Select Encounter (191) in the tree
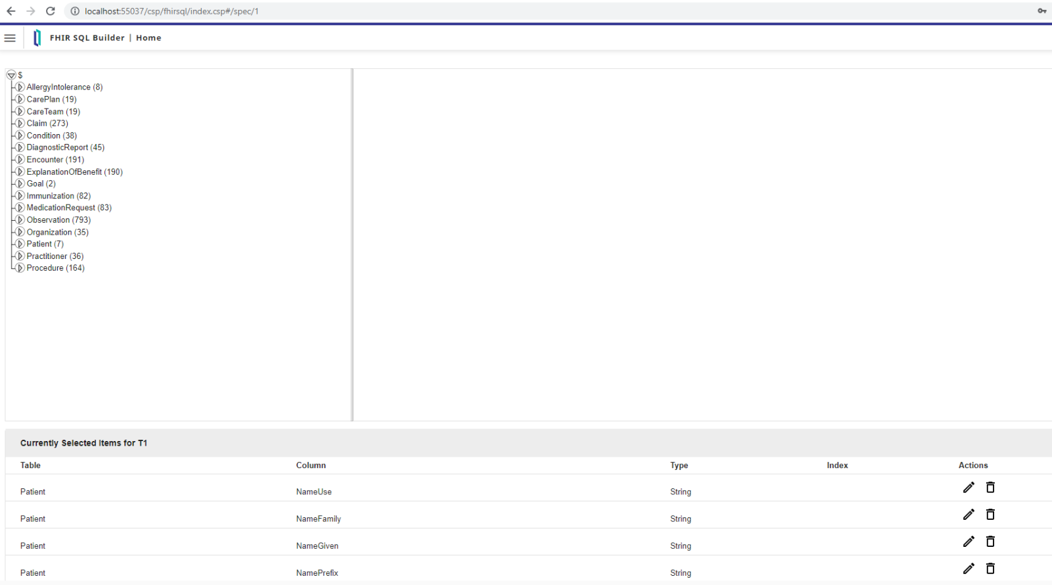The width and height of the screenshot is (1052, 585). point(55,160)
